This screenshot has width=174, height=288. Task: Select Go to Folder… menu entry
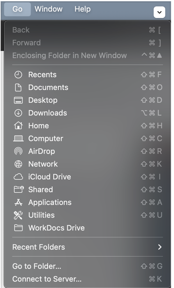tap(88, 266)
